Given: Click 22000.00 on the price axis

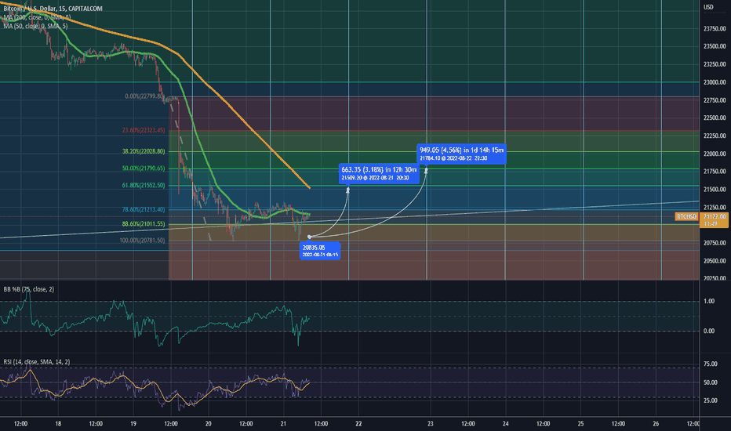Looking at the screenshot, I should pyautogui.click(x=715, y=154).
